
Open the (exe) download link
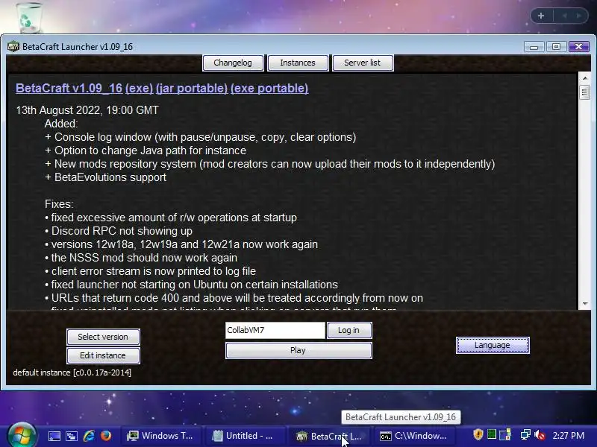click(x=139, y=88)
